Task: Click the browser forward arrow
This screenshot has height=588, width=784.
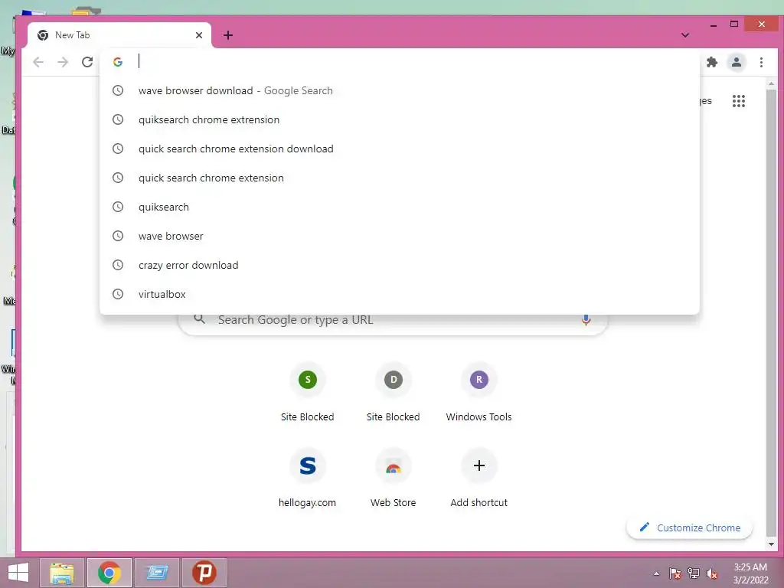Action: (63, 62)
